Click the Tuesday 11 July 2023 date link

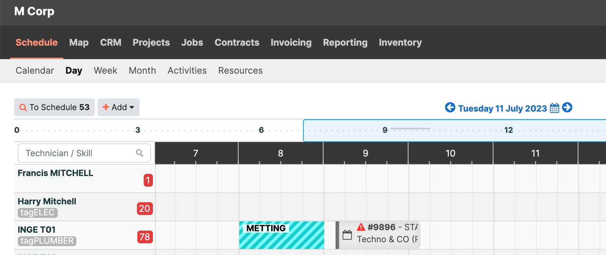tap(502, 108)
